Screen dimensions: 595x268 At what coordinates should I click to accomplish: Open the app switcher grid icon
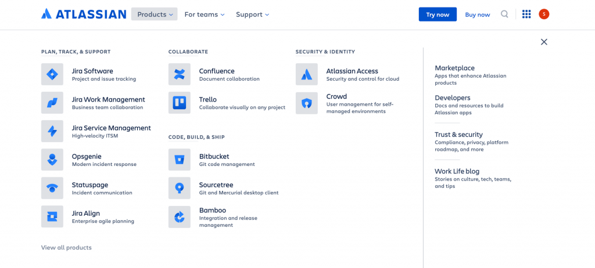(526, 15)
